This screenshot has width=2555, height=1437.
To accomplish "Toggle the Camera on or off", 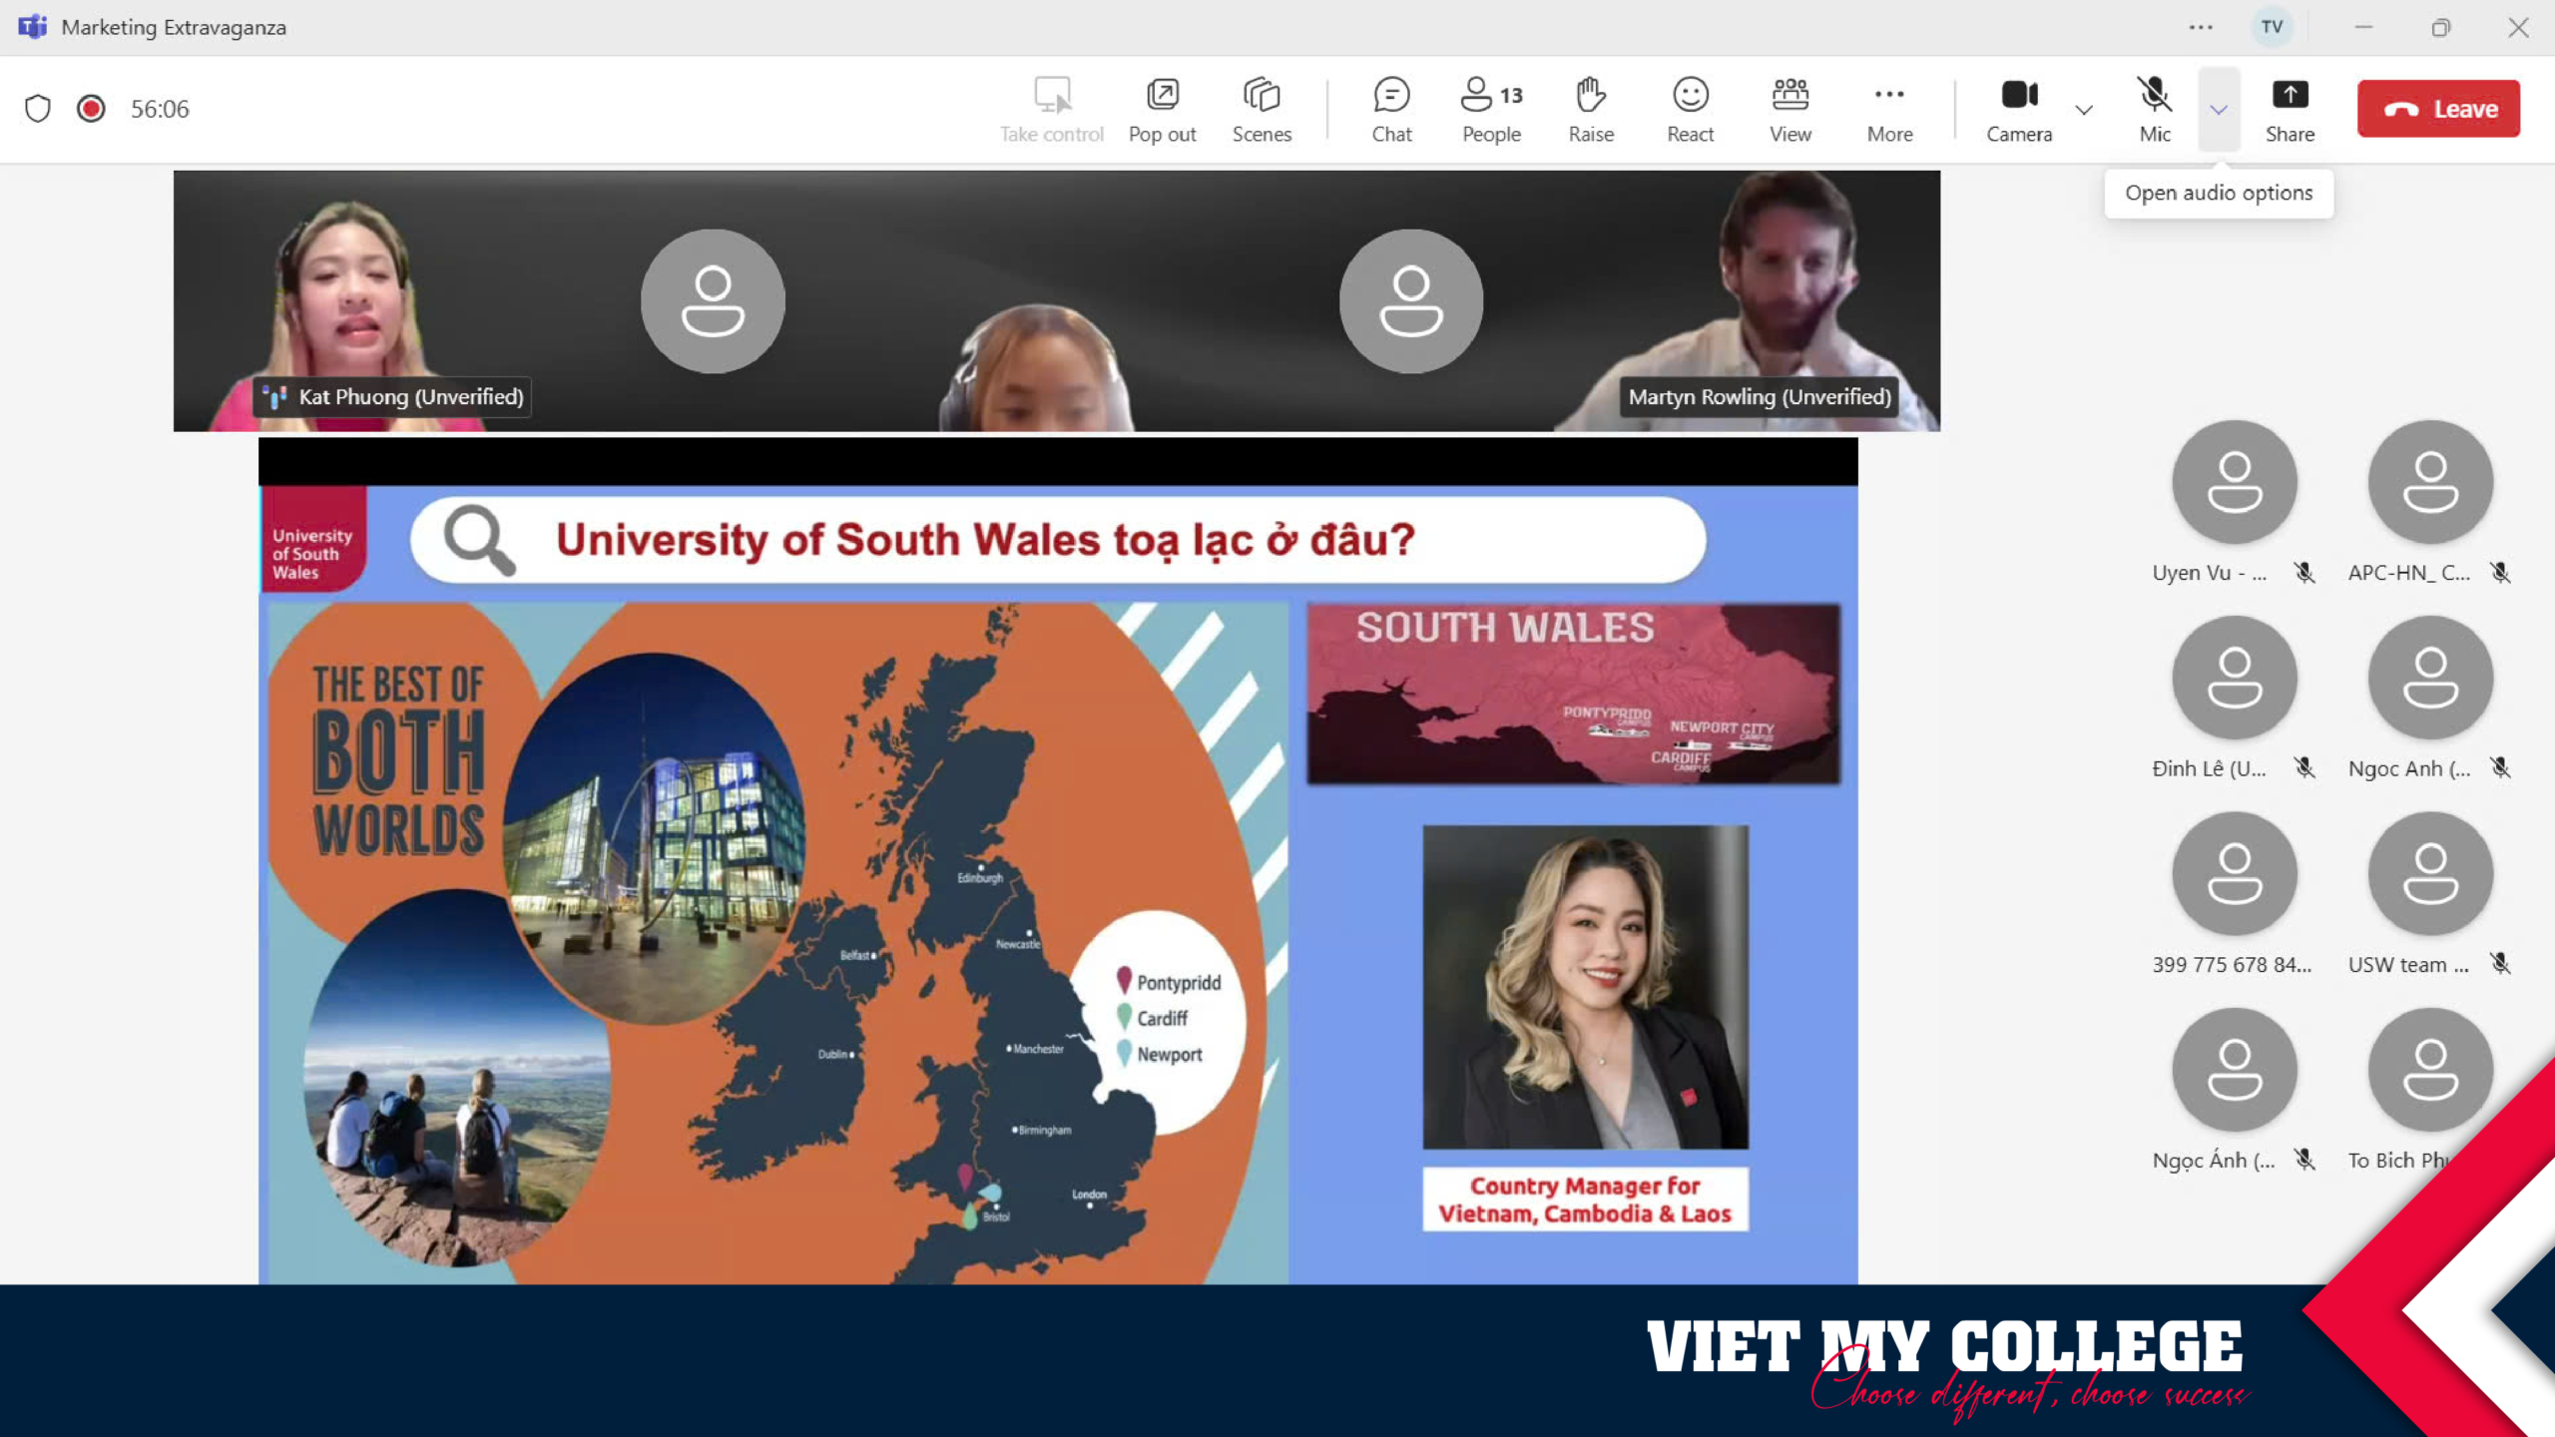I will [2019, 109].
